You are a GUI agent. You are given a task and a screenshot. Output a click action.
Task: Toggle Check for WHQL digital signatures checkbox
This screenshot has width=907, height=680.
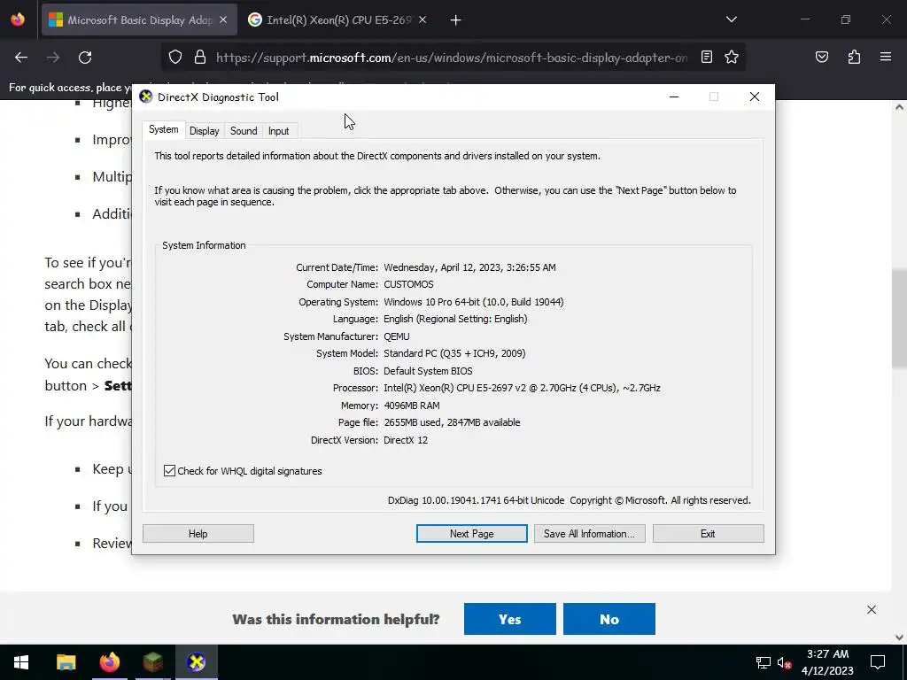(169, 471)
